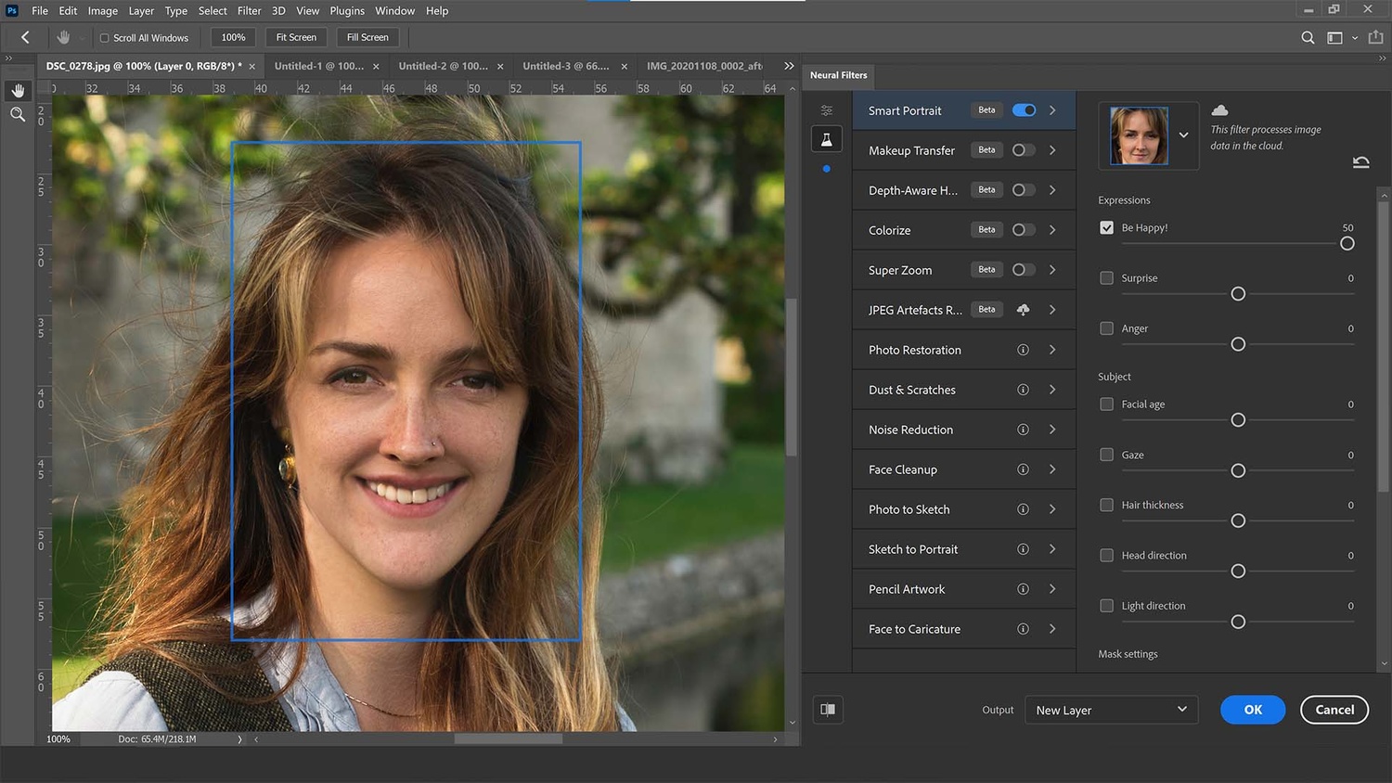The height and width of the screenshot is (783, 1392).
Task: Expand the face selection thumbnail chevron
Action: (1184, 135)
